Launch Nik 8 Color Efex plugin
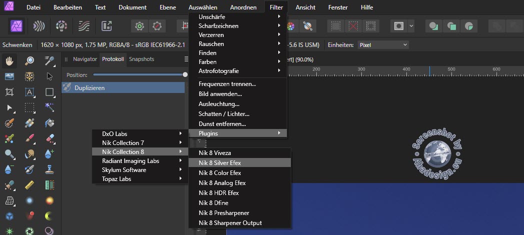Image resolution: width=524 pixels, height=235 pixels. [240, 173]
